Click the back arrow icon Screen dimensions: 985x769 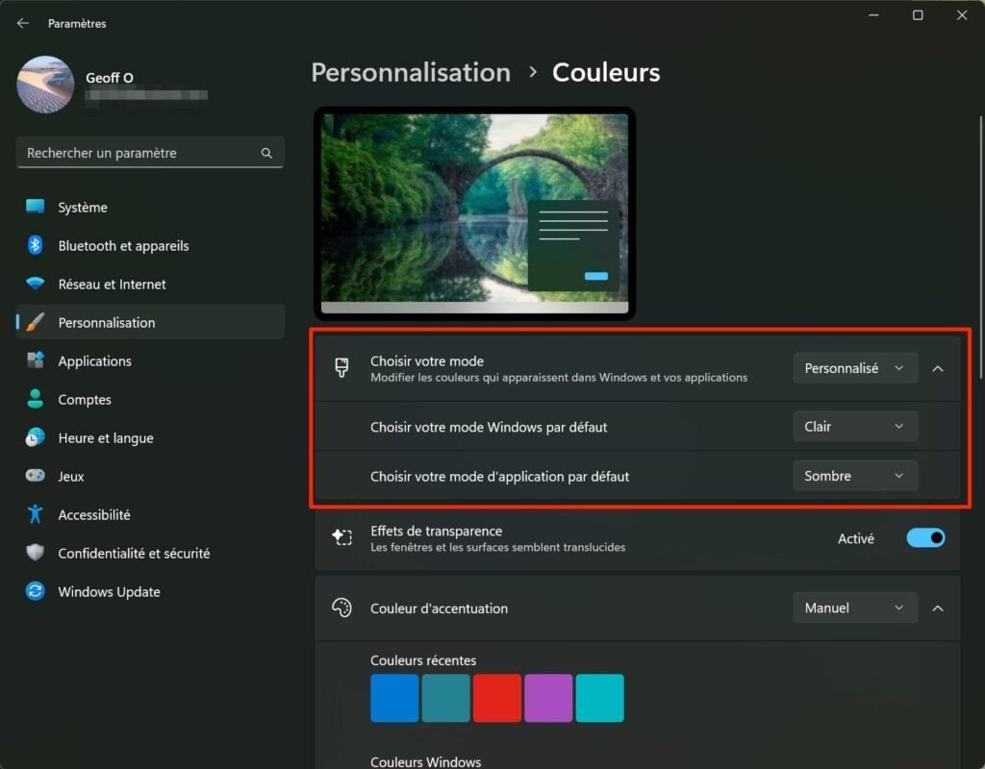click(x=23, y=23)
